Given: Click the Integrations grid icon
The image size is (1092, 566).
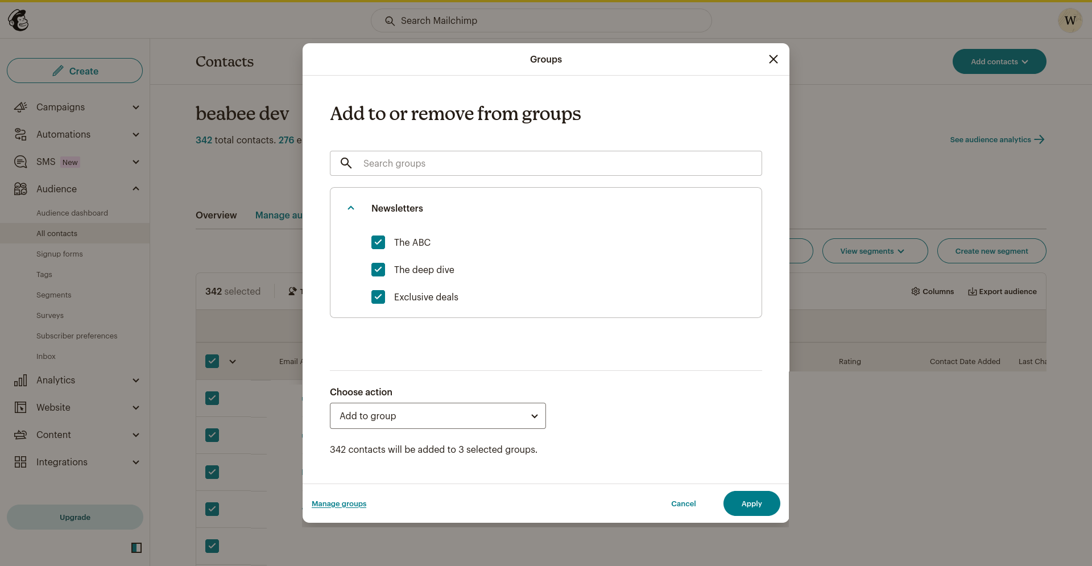Looking at the screenshot, I should (20, 462).
